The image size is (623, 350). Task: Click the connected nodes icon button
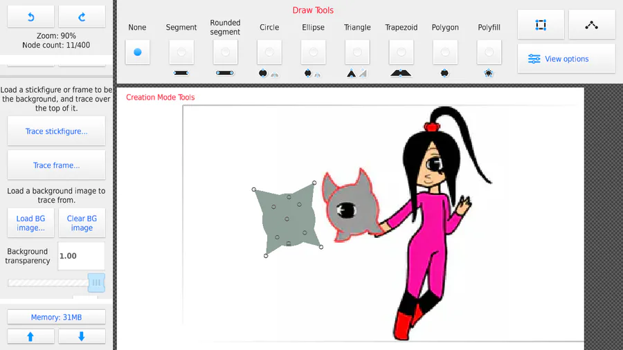[592, 25]
